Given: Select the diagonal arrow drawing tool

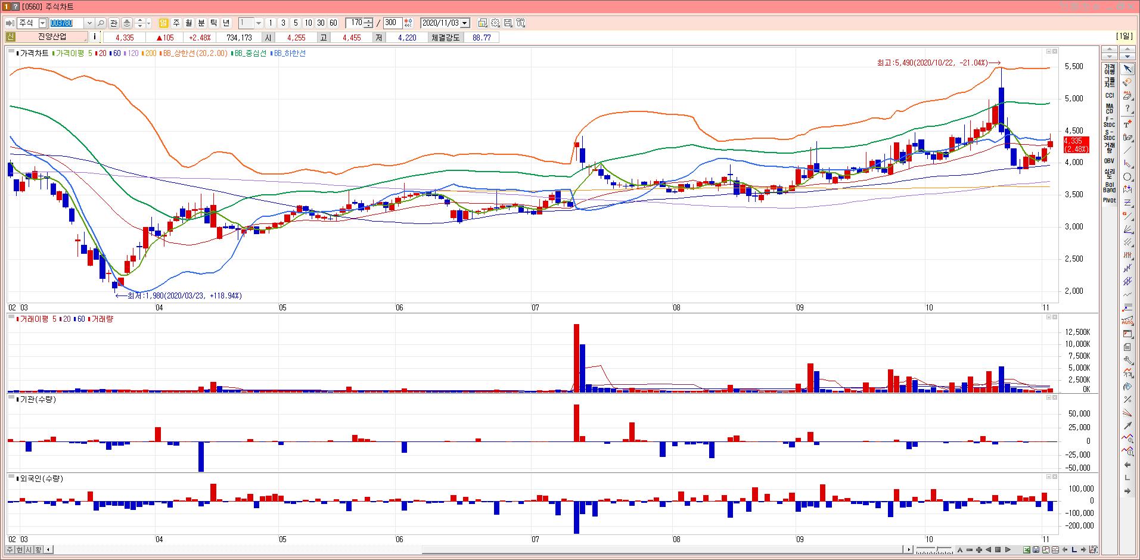Looking at the screenshot, I should tap(1127, 426).
